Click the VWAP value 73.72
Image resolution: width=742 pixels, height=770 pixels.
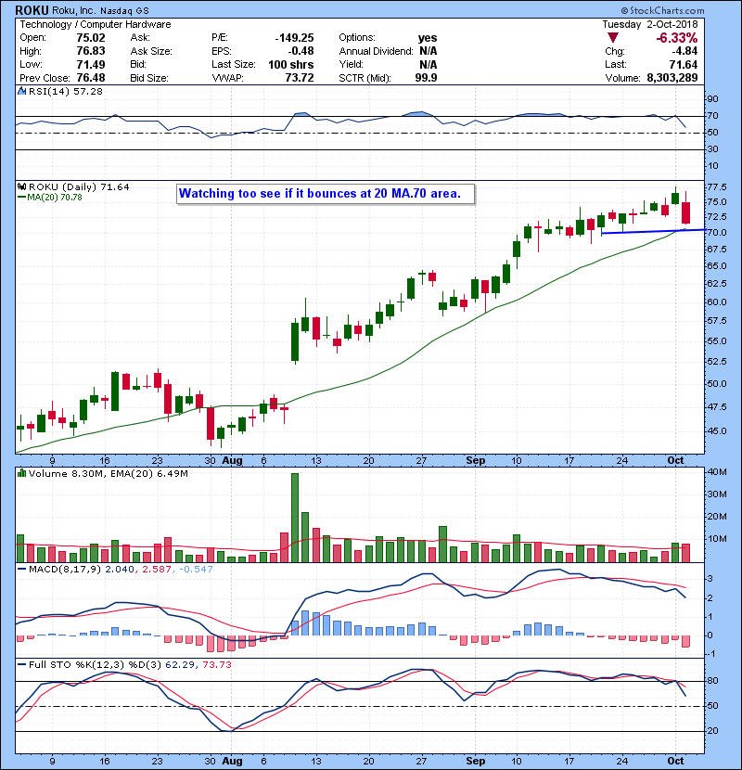[300, 78]
